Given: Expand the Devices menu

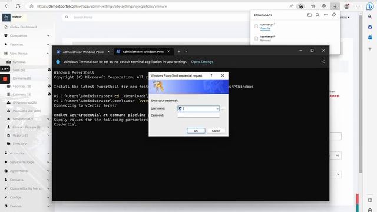Looking at the screenshot, I should tap(48, 206).
